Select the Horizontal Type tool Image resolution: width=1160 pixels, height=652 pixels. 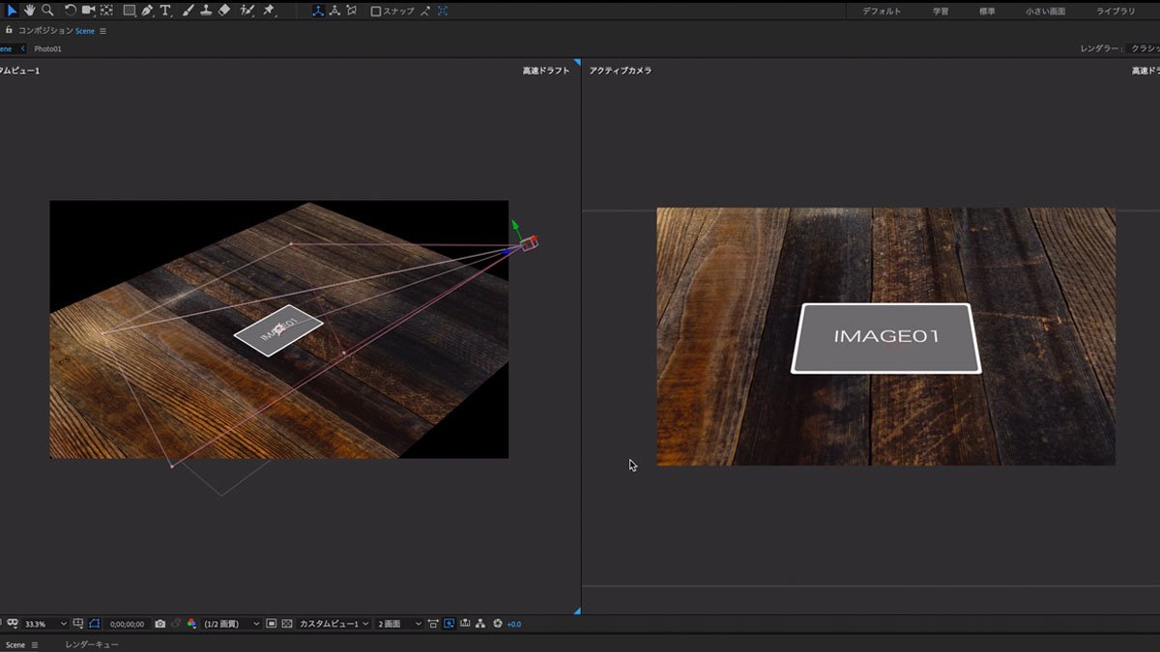165,11
